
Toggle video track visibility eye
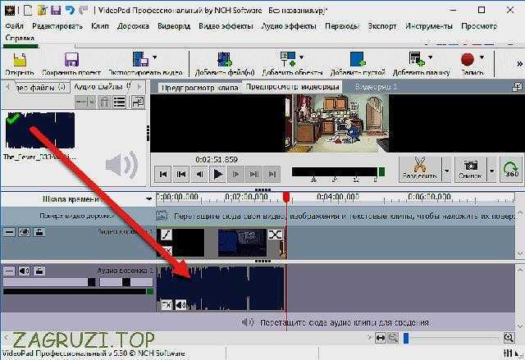tap(24, 232)
